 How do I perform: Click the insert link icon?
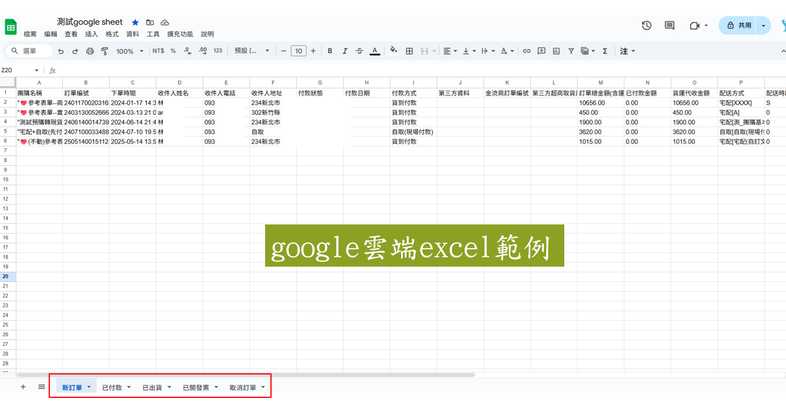pyautogui.click(x=527, y=51)
